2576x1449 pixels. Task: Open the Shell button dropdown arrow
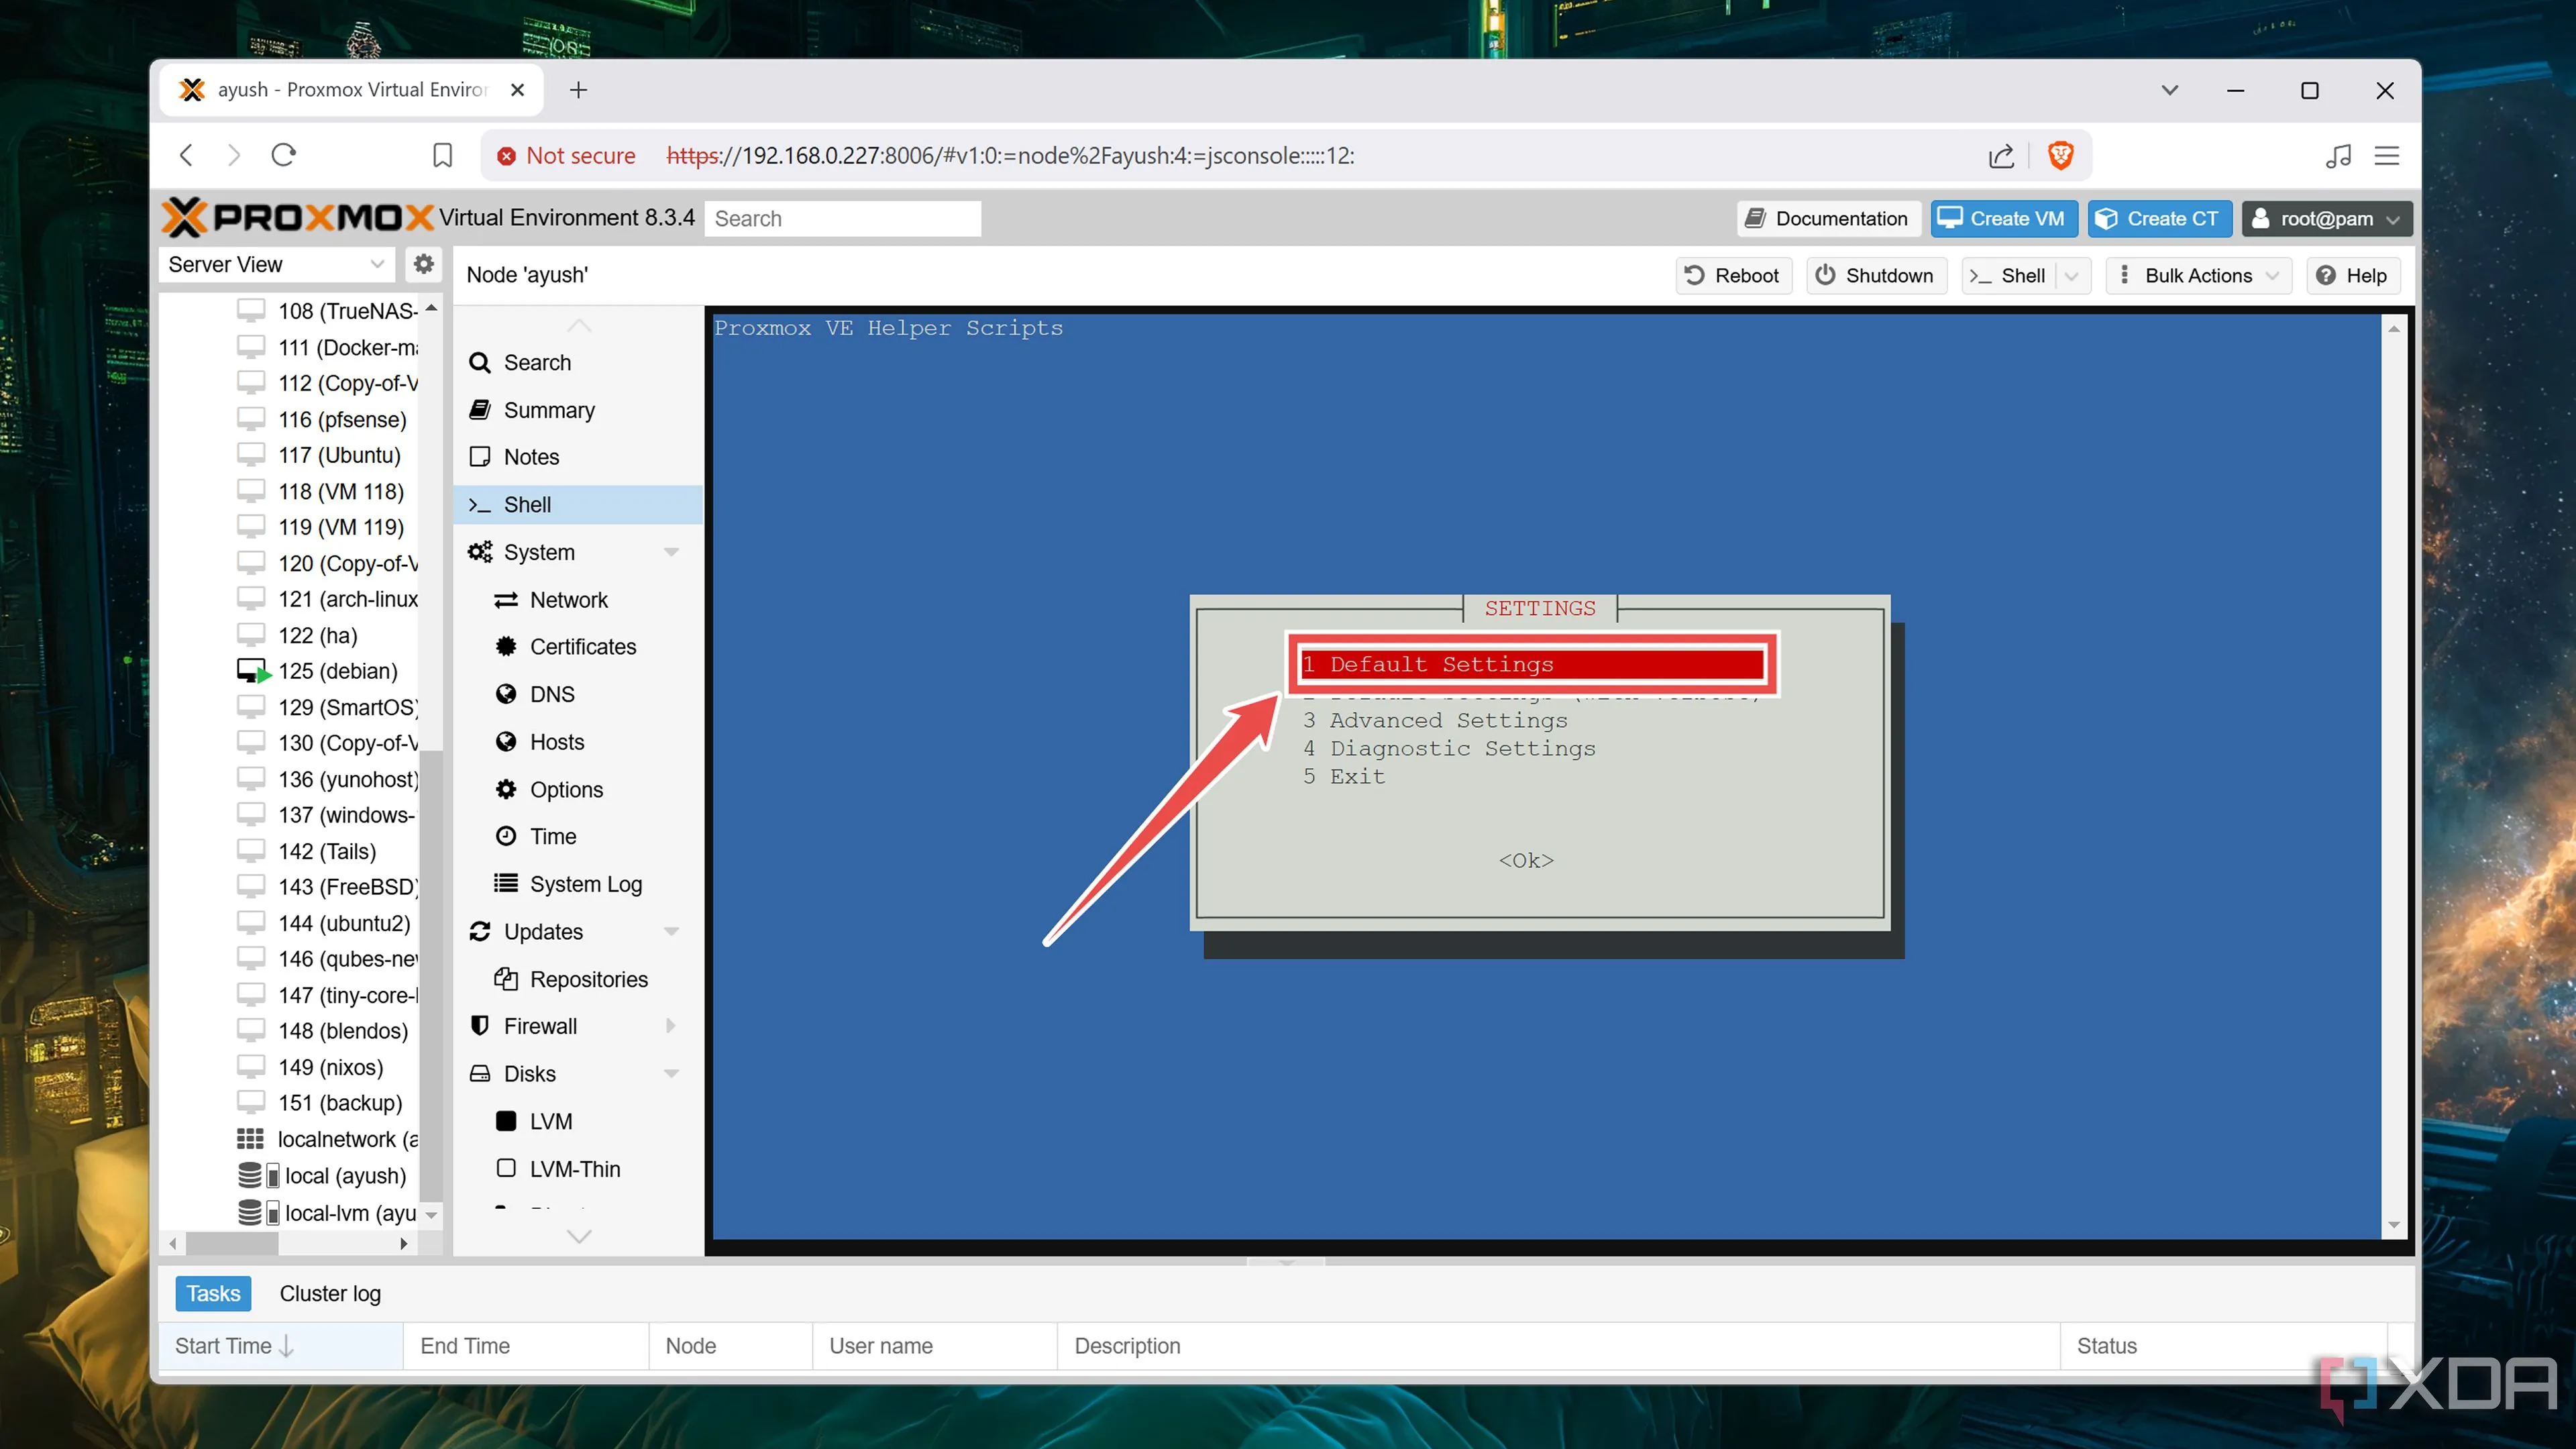[2071, 276]
